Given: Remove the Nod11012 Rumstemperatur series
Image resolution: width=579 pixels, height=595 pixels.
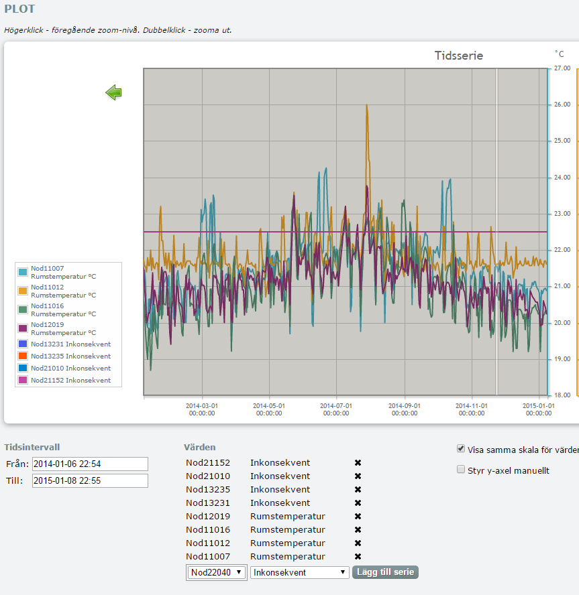Looking at the screenshot, I should pos(358,543).
